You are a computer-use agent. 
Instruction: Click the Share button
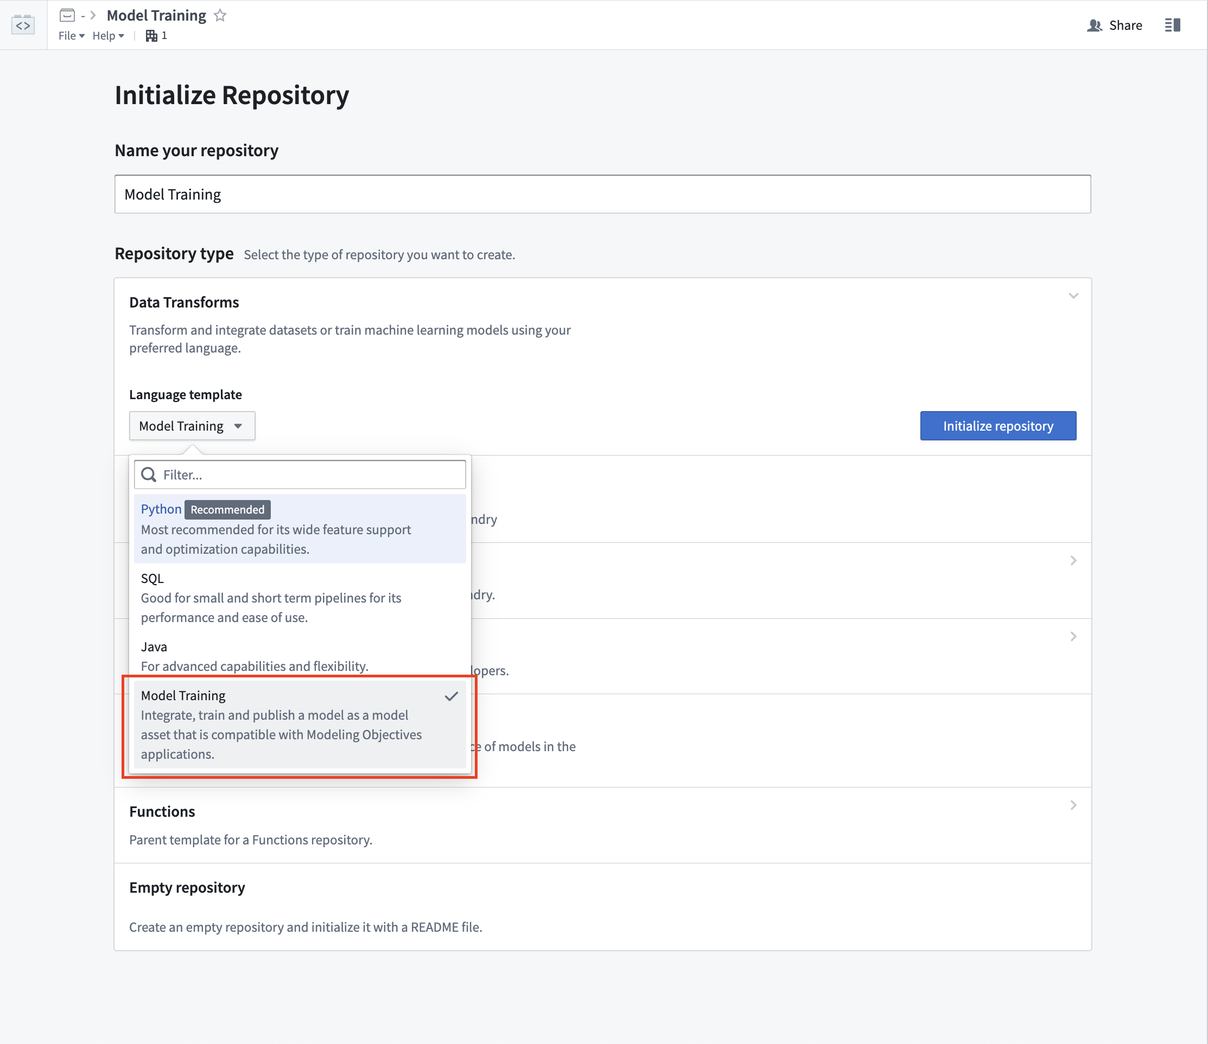pos(1114,25)
